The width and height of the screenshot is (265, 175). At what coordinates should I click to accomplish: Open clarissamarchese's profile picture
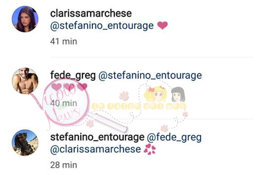point(25,19)
